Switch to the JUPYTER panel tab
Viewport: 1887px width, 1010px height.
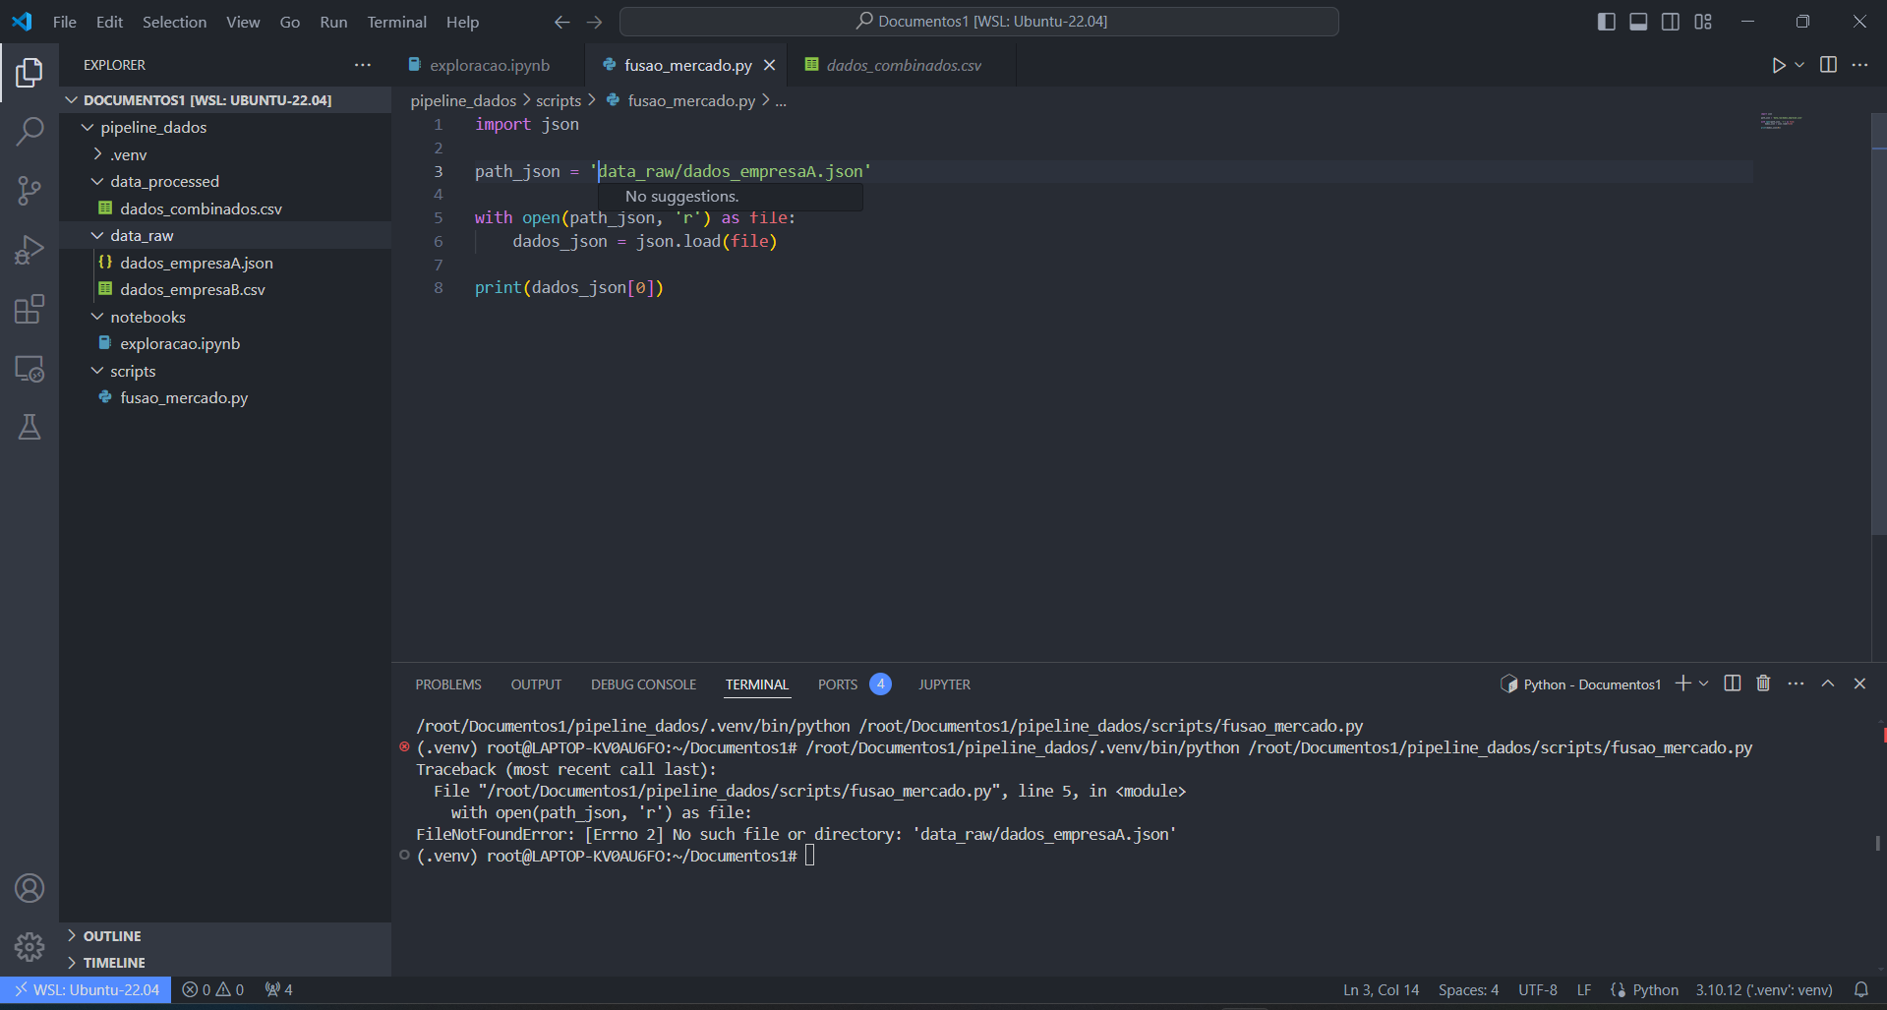click(944, 684)
